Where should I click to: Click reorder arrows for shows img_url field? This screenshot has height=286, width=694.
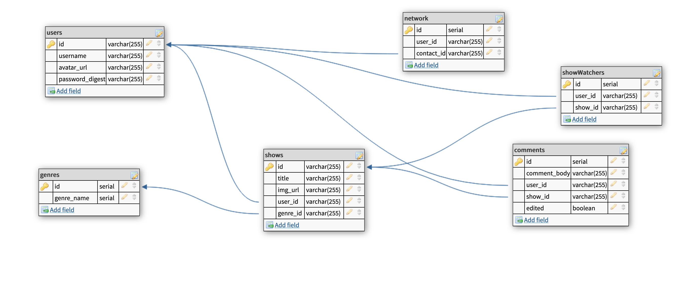coord(359,189)
